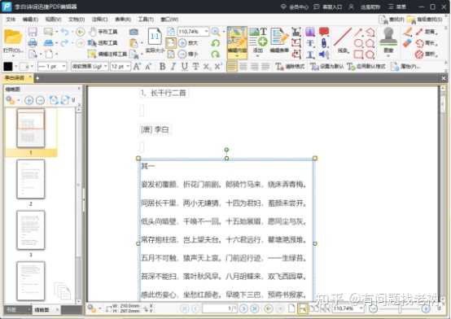
Task: Click the Clear Format (清除格式) button
Action: 290,67
